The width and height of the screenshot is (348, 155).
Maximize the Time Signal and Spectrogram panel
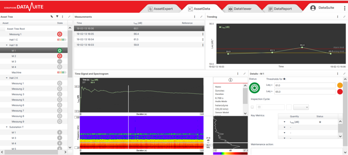click(x=244, y=73)
